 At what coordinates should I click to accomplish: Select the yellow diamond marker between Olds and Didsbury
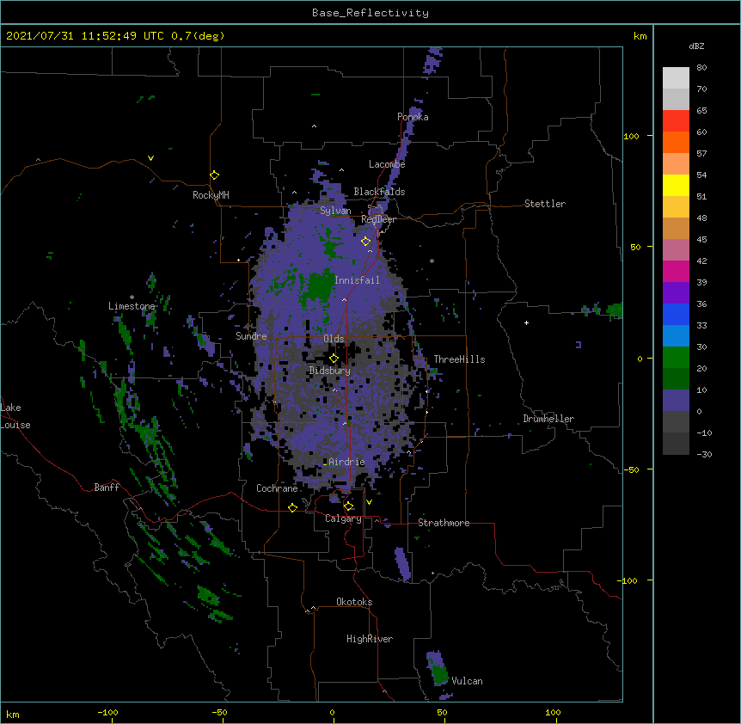coord(334,358)
